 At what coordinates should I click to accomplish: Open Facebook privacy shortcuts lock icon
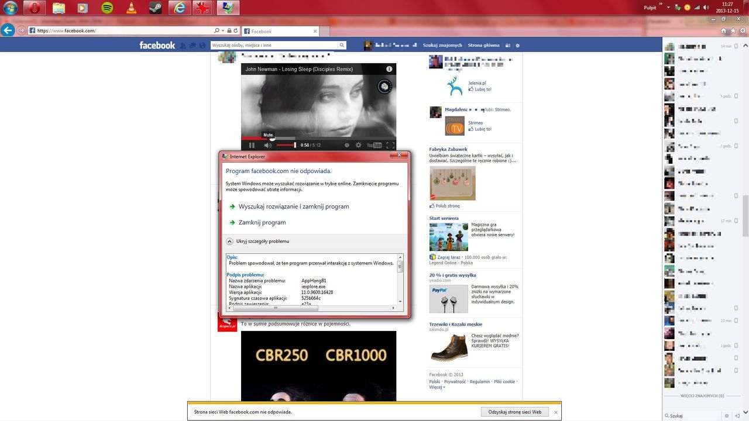pyautogui.click(x=508, y=45)
